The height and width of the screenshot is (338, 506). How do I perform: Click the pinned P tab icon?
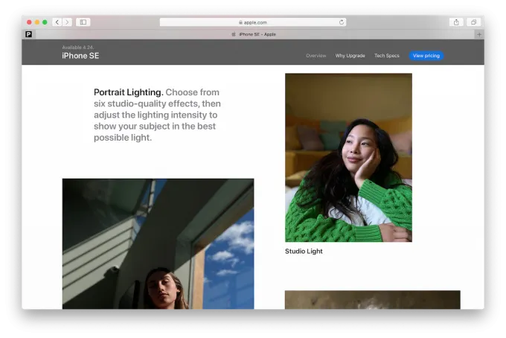(28, 34)
